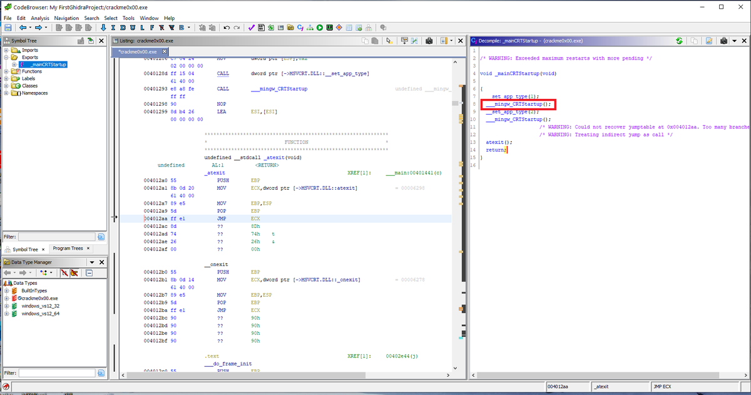Redo the last action
The width and height of the screenshot is (751, 395).
[x=237, y=28]
